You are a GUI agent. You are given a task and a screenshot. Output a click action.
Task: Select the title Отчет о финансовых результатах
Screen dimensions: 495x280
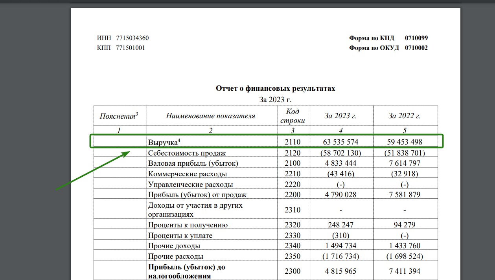(276, 88)
